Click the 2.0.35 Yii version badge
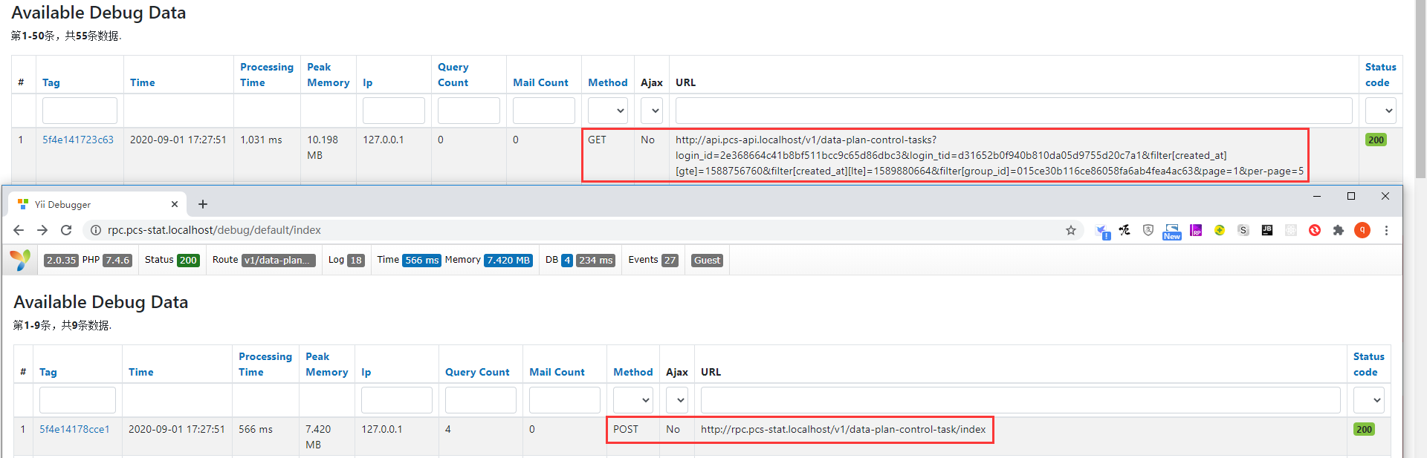The height and width of the screenshot is (458, 1427). click(61, 260)
